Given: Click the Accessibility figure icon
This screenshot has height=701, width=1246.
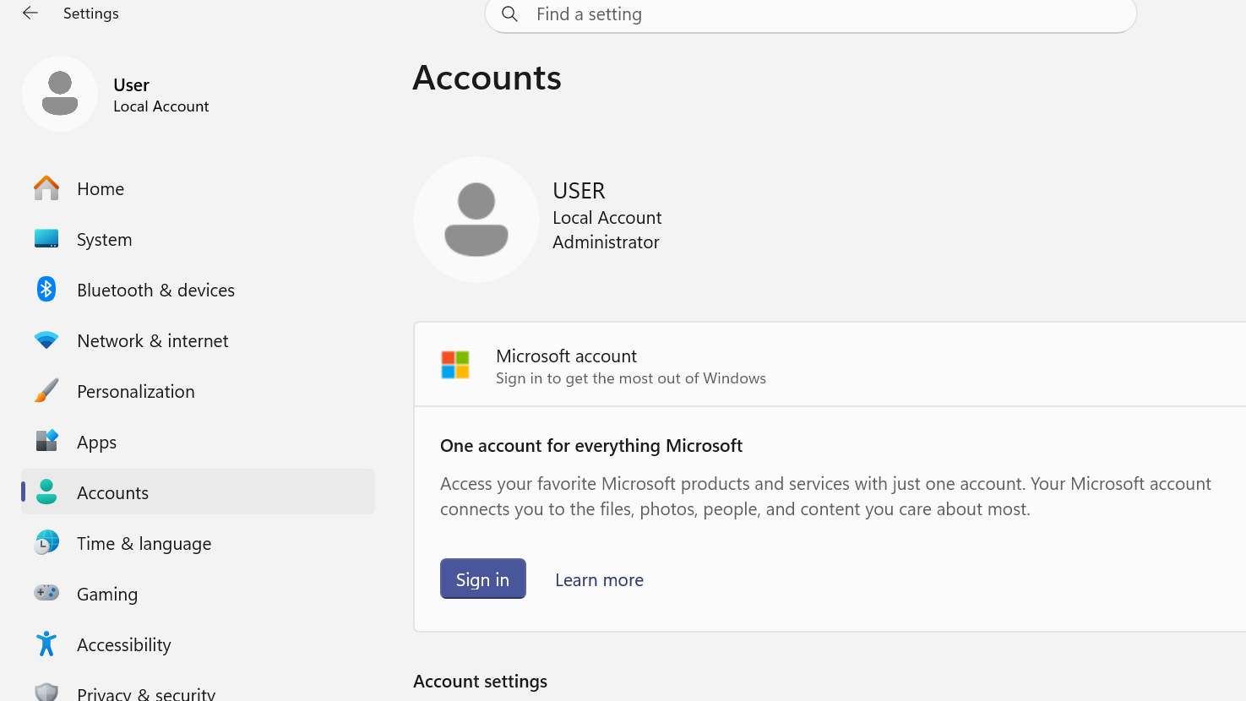Looking at the screenshot, I should (46, 644).
